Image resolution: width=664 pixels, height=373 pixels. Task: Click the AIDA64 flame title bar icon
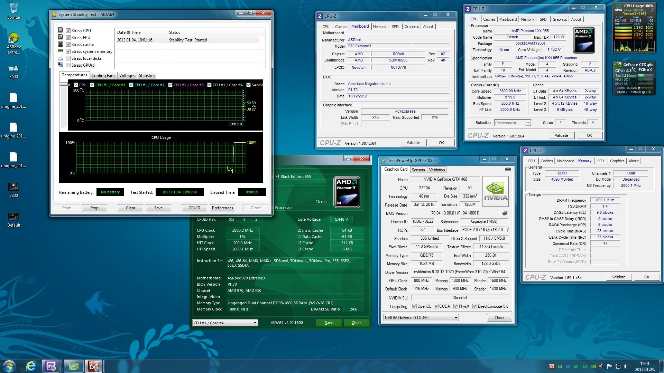tap(54, 15)
